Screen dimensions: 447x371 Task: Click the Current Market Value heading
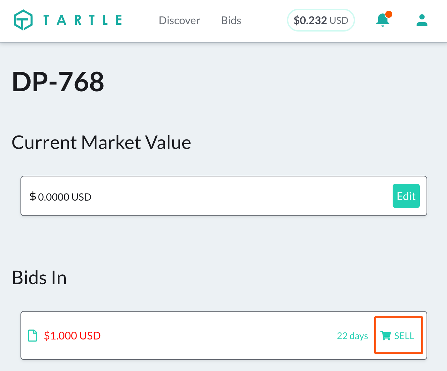[101, 142]
